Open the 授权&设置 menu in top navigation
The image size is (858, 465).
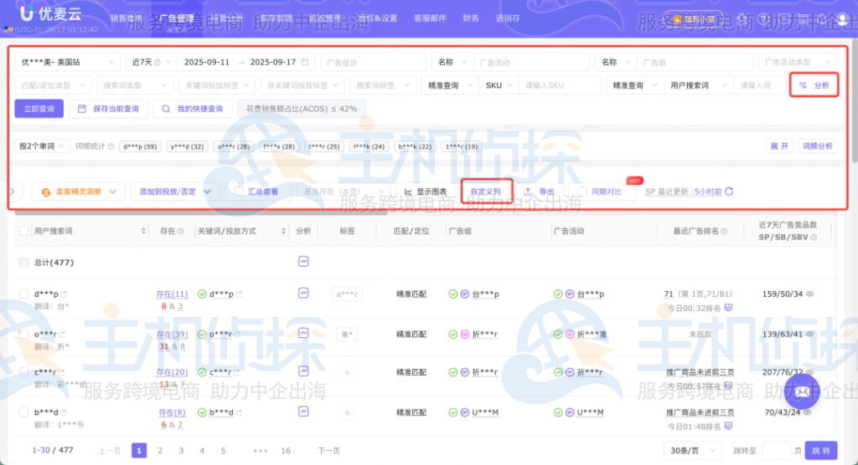pyautogui.click(x=378, y=18)
